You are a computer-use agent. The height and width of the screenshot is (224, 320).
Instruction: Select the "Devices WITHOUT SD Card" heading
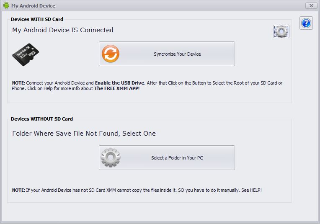coord(42,119)
